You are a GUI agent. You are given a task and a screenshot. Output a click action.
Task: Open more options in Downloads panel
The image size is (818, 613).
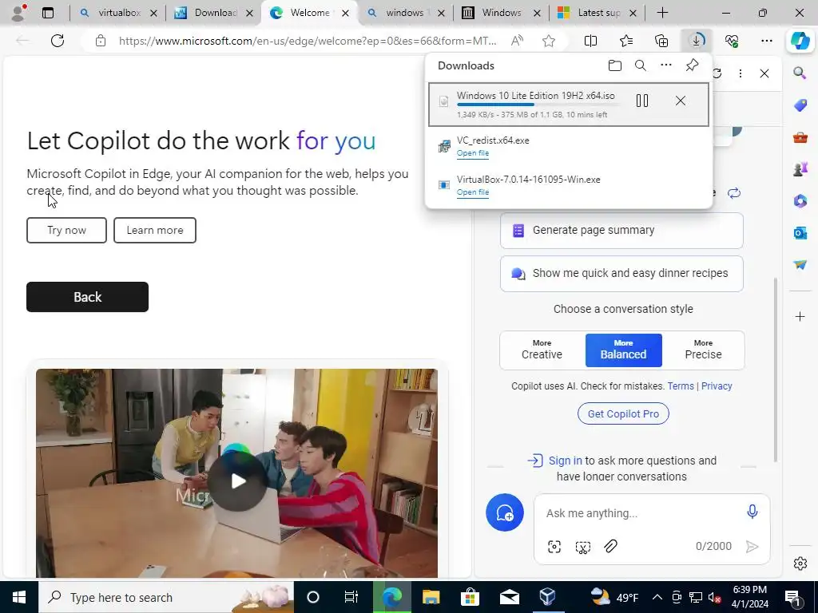click(x=666, y=65)
